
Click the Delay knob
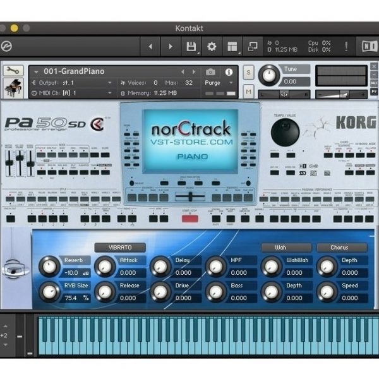pos(160,267)
